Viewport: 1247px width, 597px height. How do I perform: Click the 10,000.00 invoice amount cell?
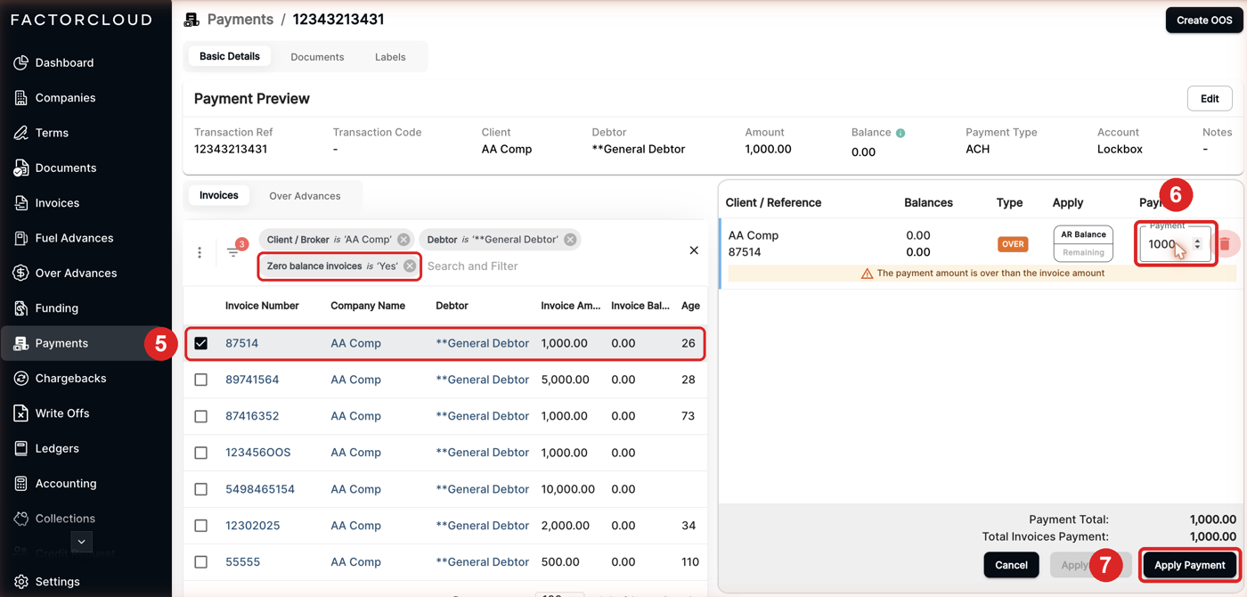coord(567,489)
